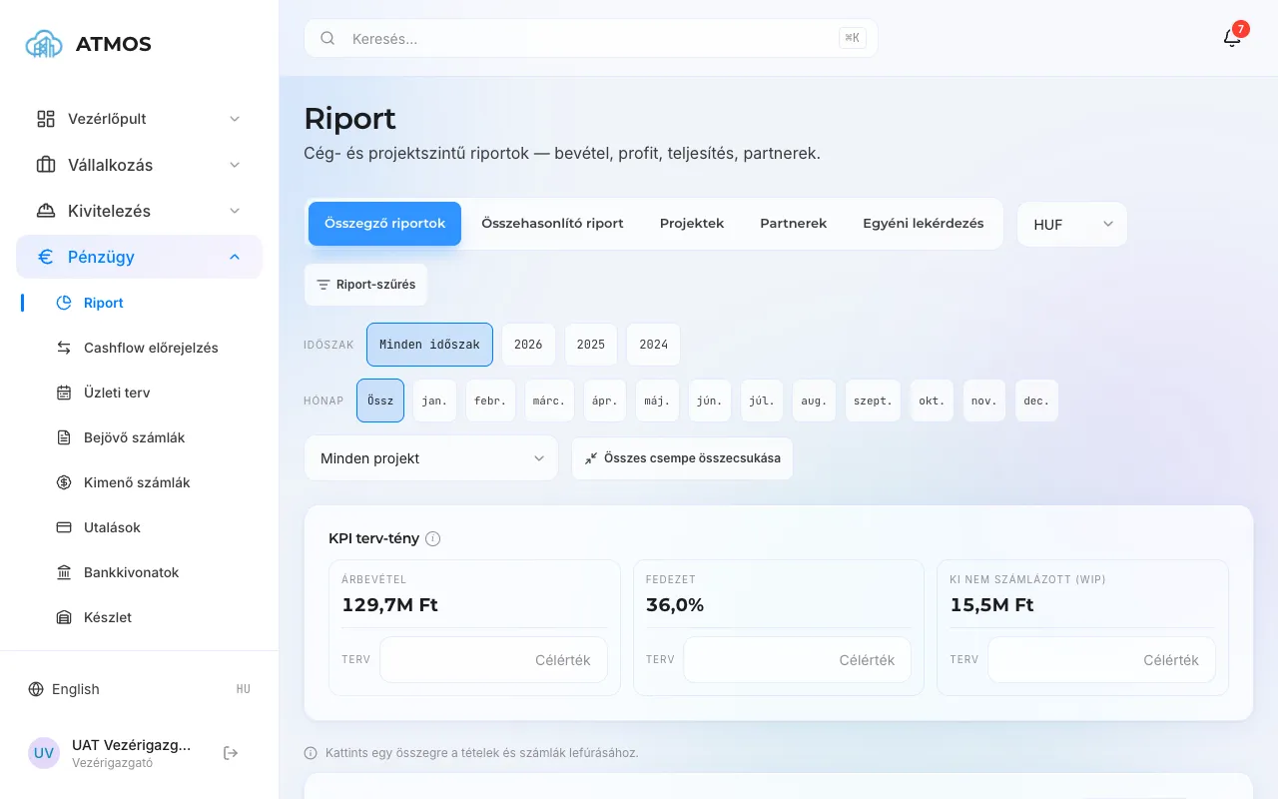1278x799 pixels.
Task: Select the okt. month chip
Action: point(933,400)
